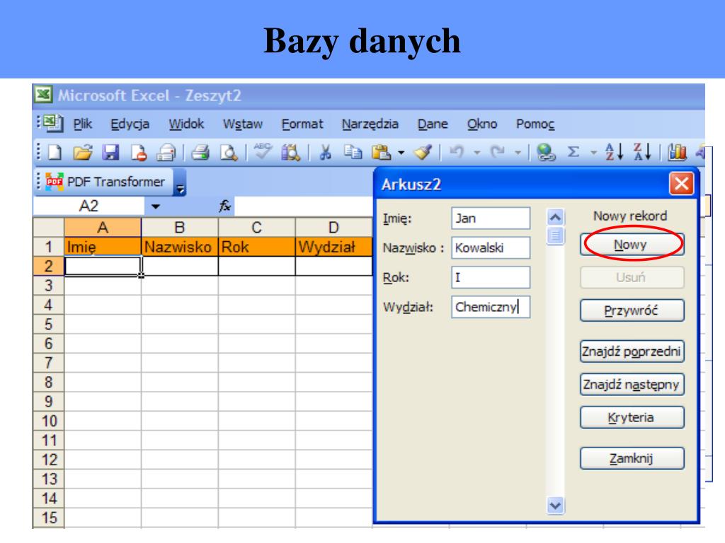The image size is (725, 543).
Task: Open the Narzędzia menu
Action: coord(370,124)
